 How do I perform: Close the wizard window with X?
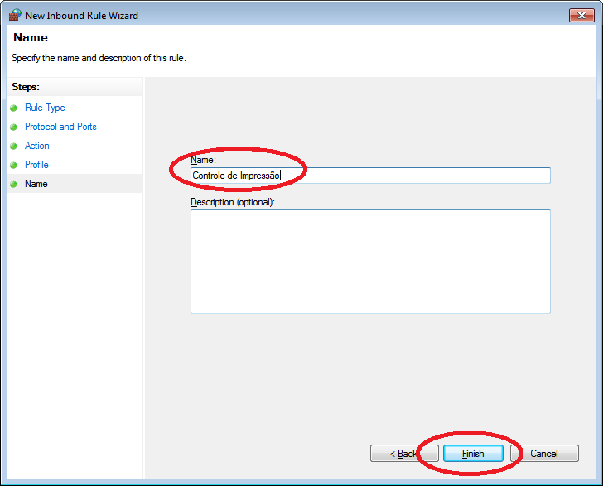[x=581, y=15]
